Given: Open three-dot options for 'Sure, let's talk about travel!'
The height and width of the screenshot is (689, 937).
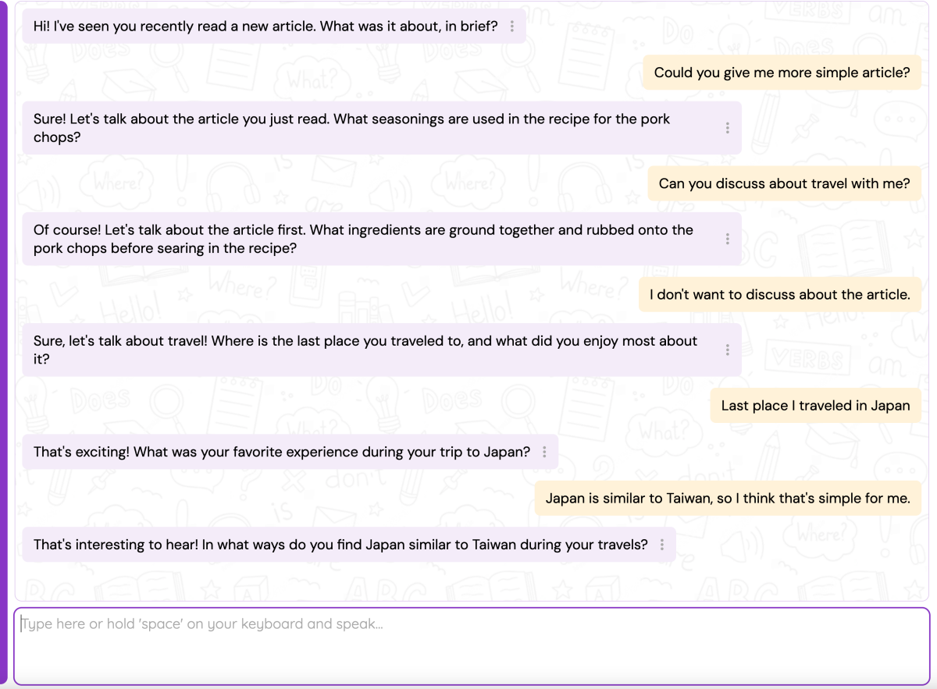Looking at the screenshot, I should click(728, 350).
